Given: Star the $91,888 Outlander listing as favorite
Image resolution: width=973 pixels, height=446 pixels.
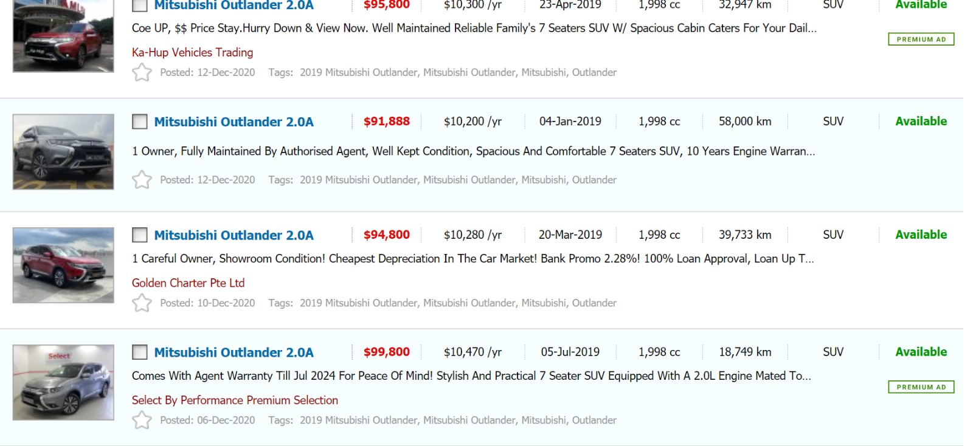Looking at the screenshot, I should click(142, 180).
